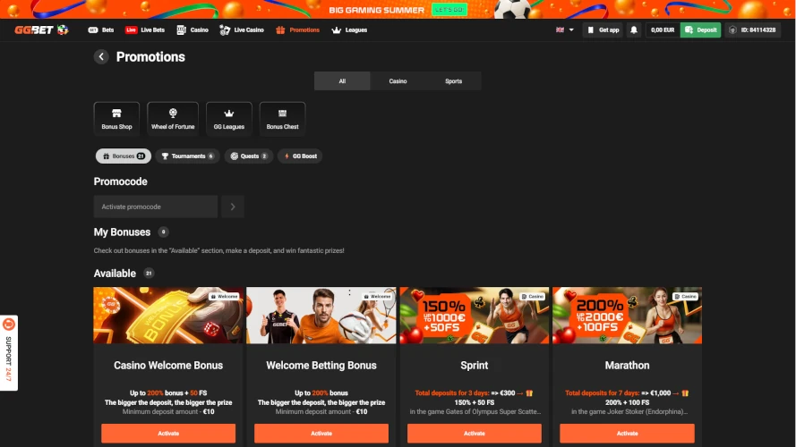Open the Marathon bonus image
This screenshot has height=447, width=796.
(x=628, y=316)
